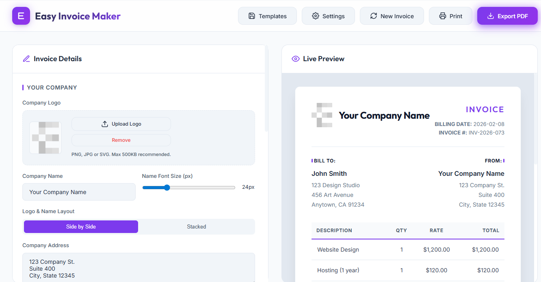541x282 pixels.
Task: Click the Company Name input field
Action: coord(79,192)
